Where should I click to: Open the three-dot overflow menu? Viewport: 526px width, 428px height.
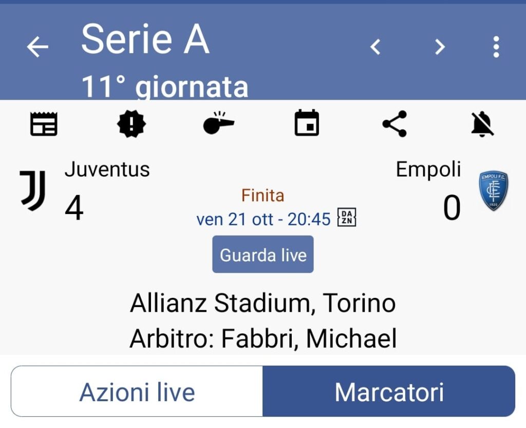tap(496, 47)
